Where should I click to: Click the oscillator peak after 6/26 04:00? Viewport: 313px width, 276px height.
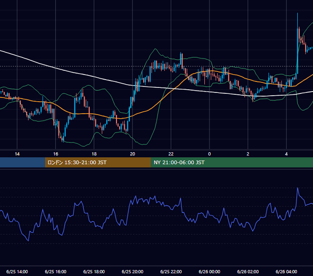click(298, 188)
